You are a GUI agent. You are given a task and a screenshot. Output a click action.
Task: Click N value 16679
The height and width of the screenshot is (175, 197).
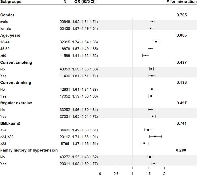(65, 49)
